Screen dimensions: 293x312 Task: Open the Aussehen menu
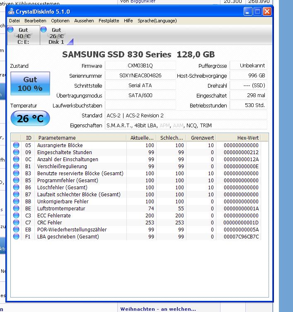pos(84,21)
